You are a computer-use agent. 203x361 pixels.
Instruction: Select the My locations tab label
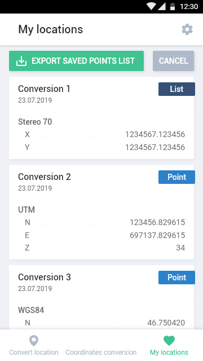[x=169, y=352]
